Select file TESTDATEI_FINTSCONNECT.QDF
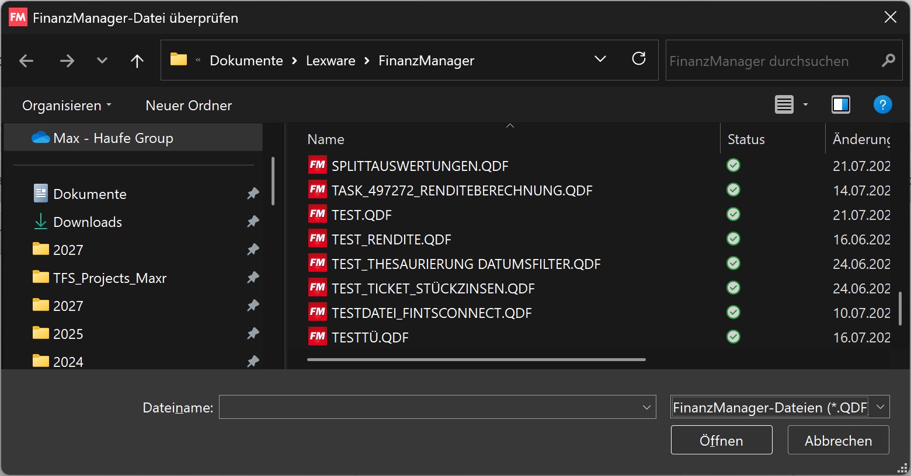The width and height of the screenshot is (911, 476). pos(432,313)
